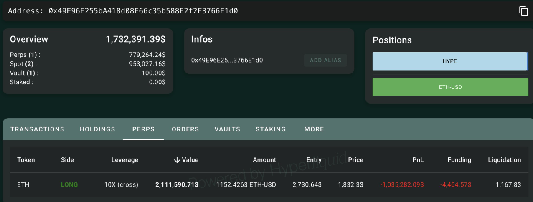533x202 pixels.
Task: Copy the wallet address using copy icon
Action: 523,11
